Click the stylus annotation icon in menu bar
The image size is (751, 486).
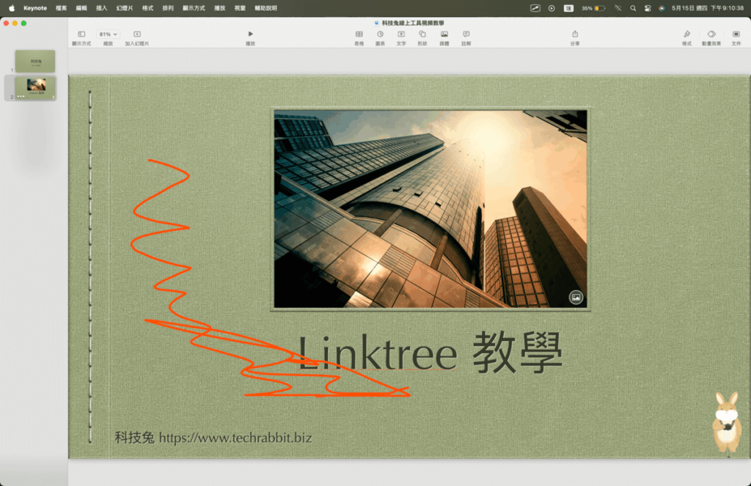point(535,8)
